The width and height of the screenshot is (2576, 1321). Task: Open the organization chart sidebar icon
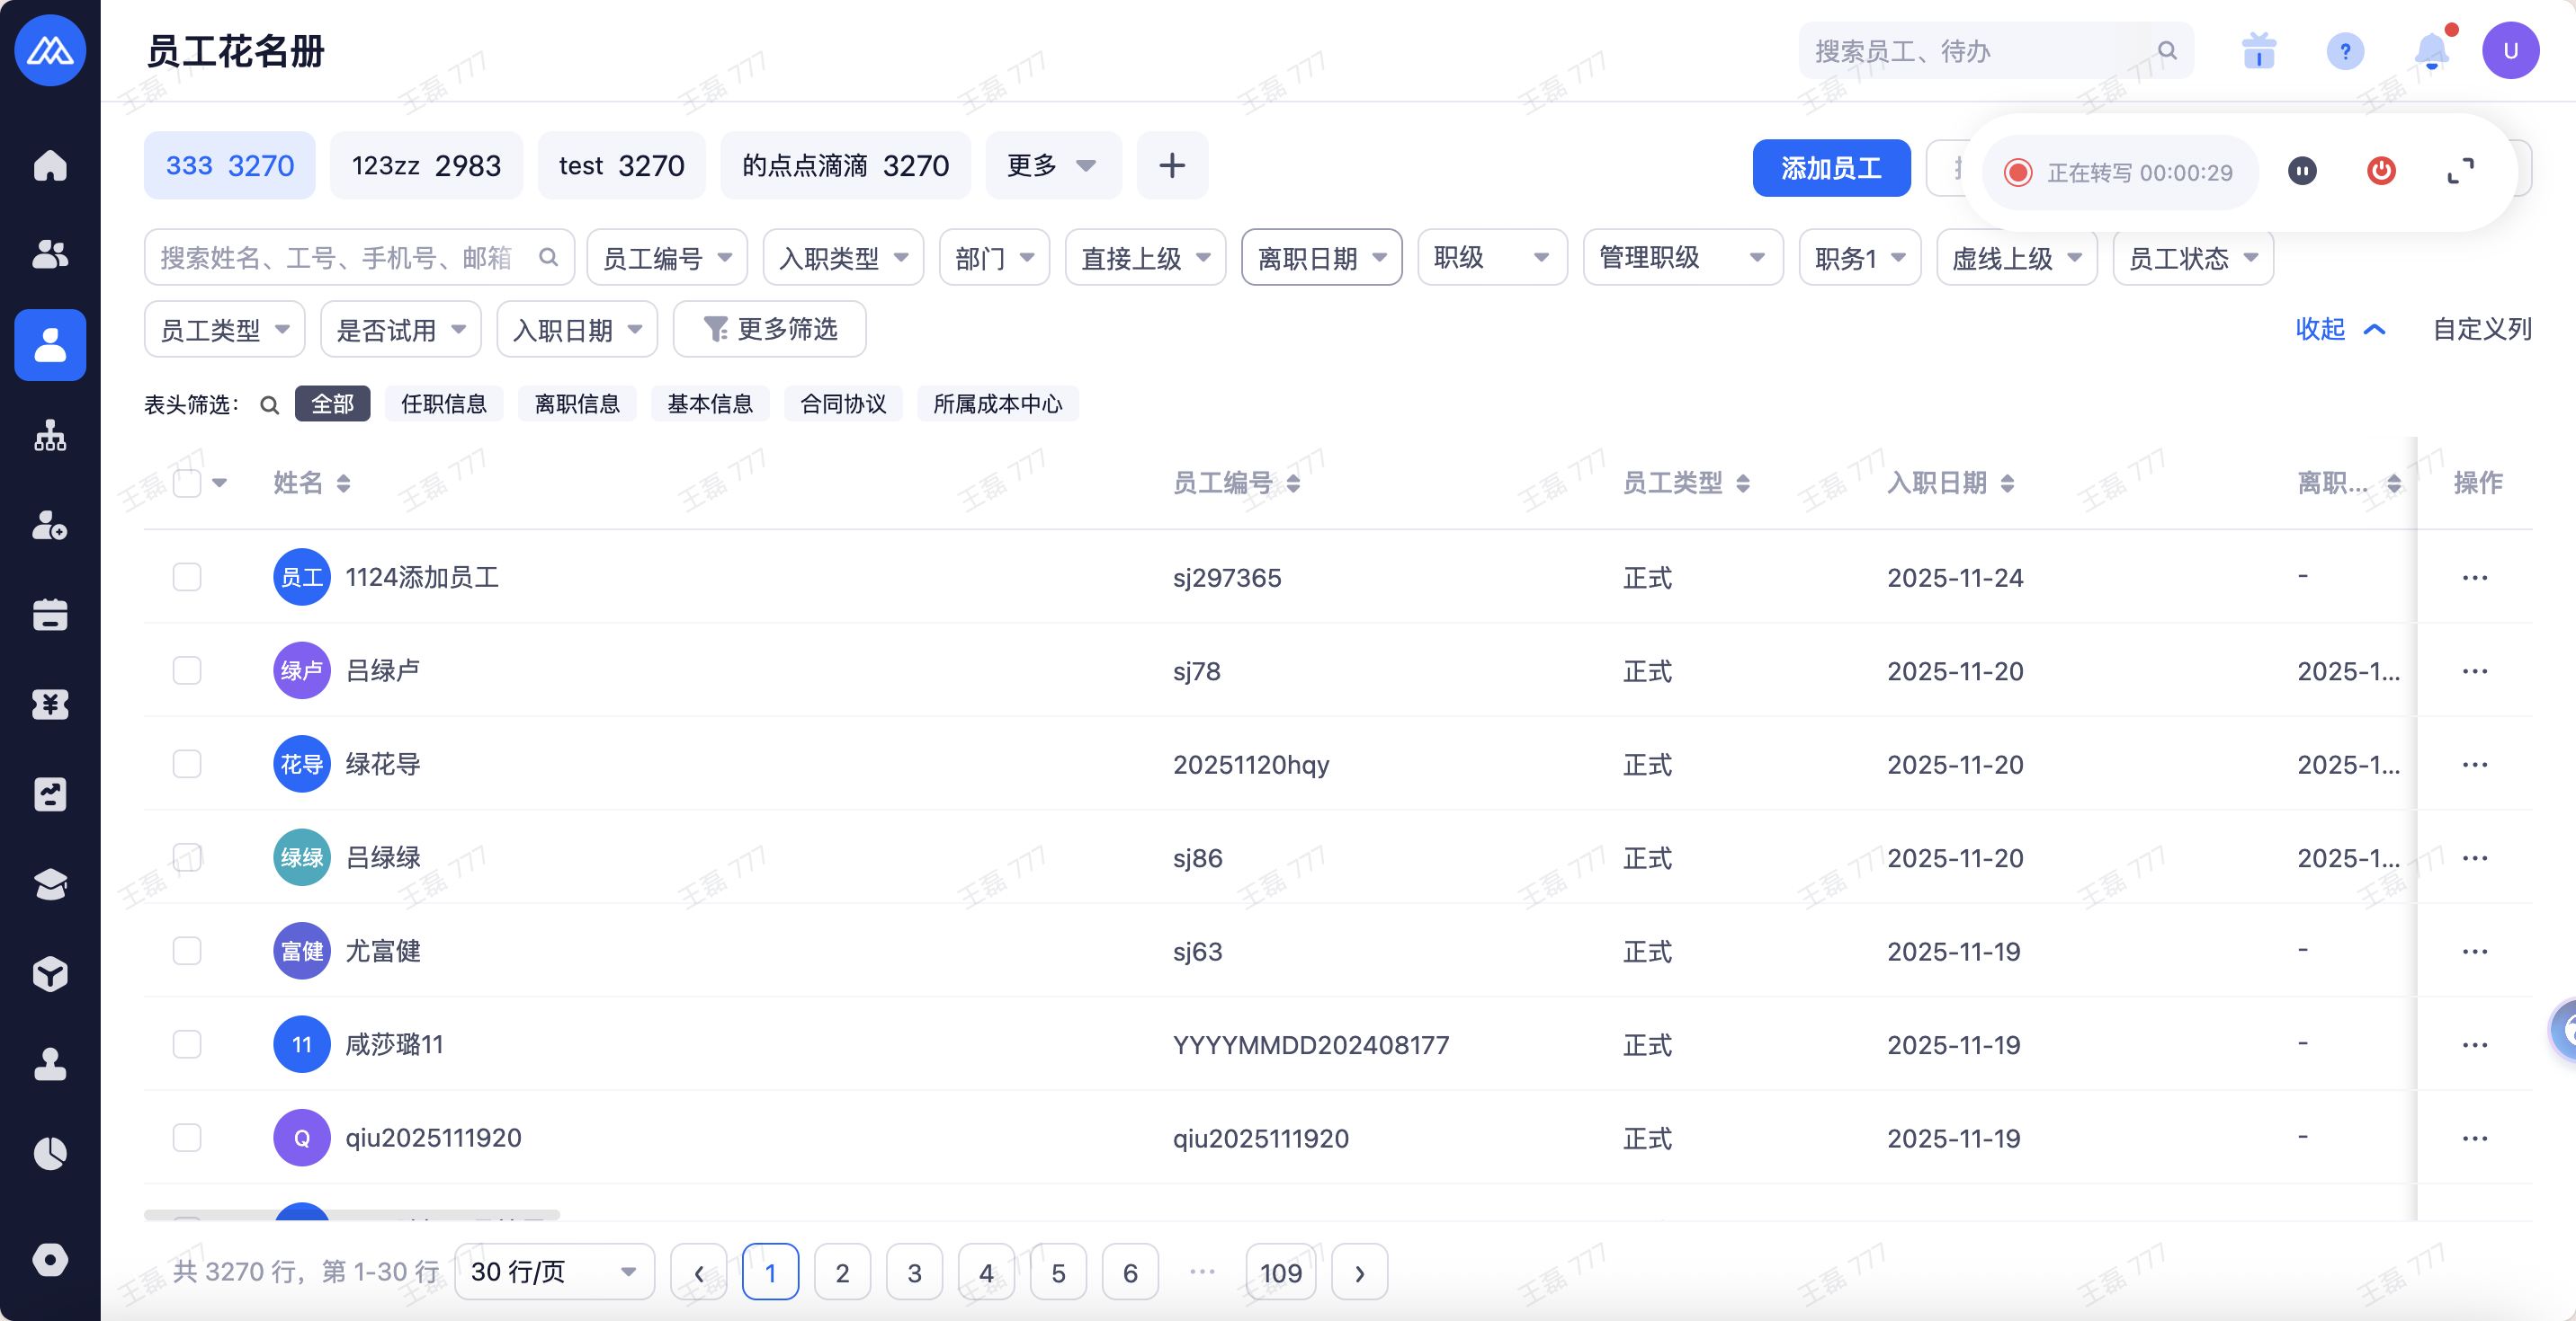[x=50, y=436]
